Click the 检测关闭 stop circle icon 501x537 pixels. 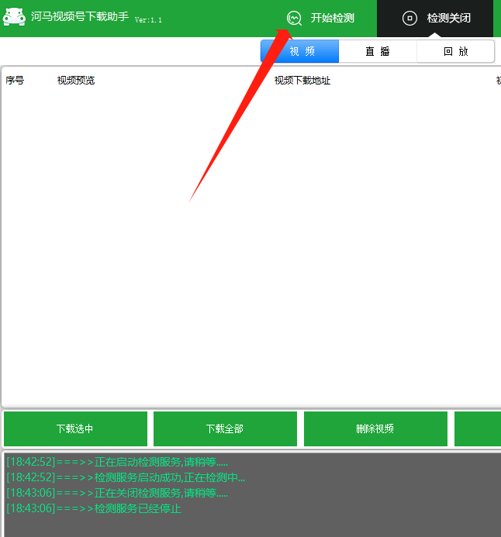pyautogui.click(x=409, y=18)
